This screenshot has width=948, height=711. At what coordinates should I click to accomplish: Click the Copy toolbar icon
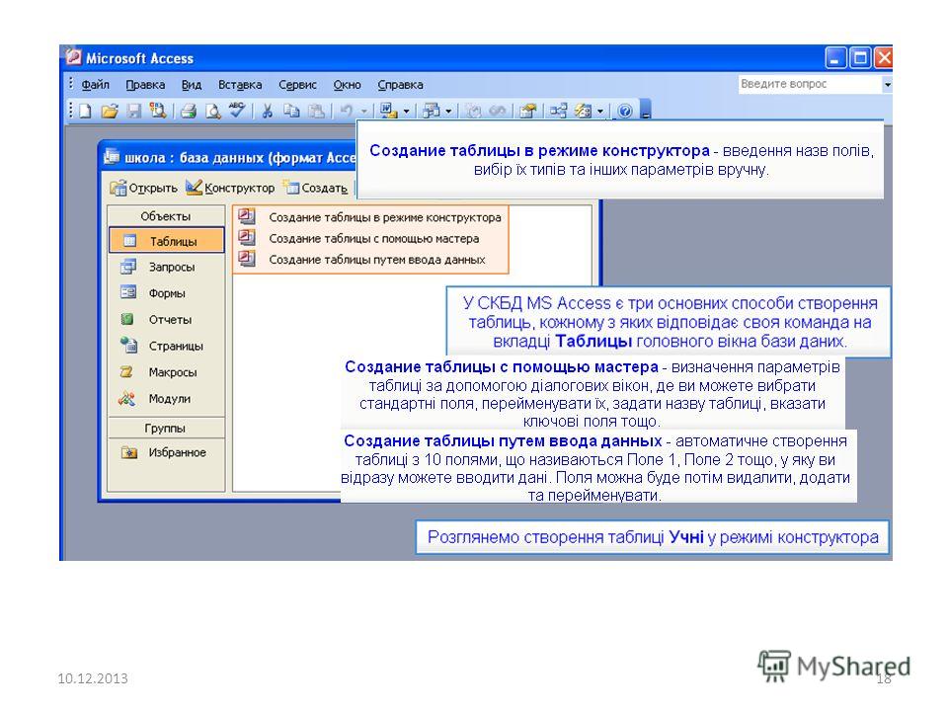click(x=292, y=111)
